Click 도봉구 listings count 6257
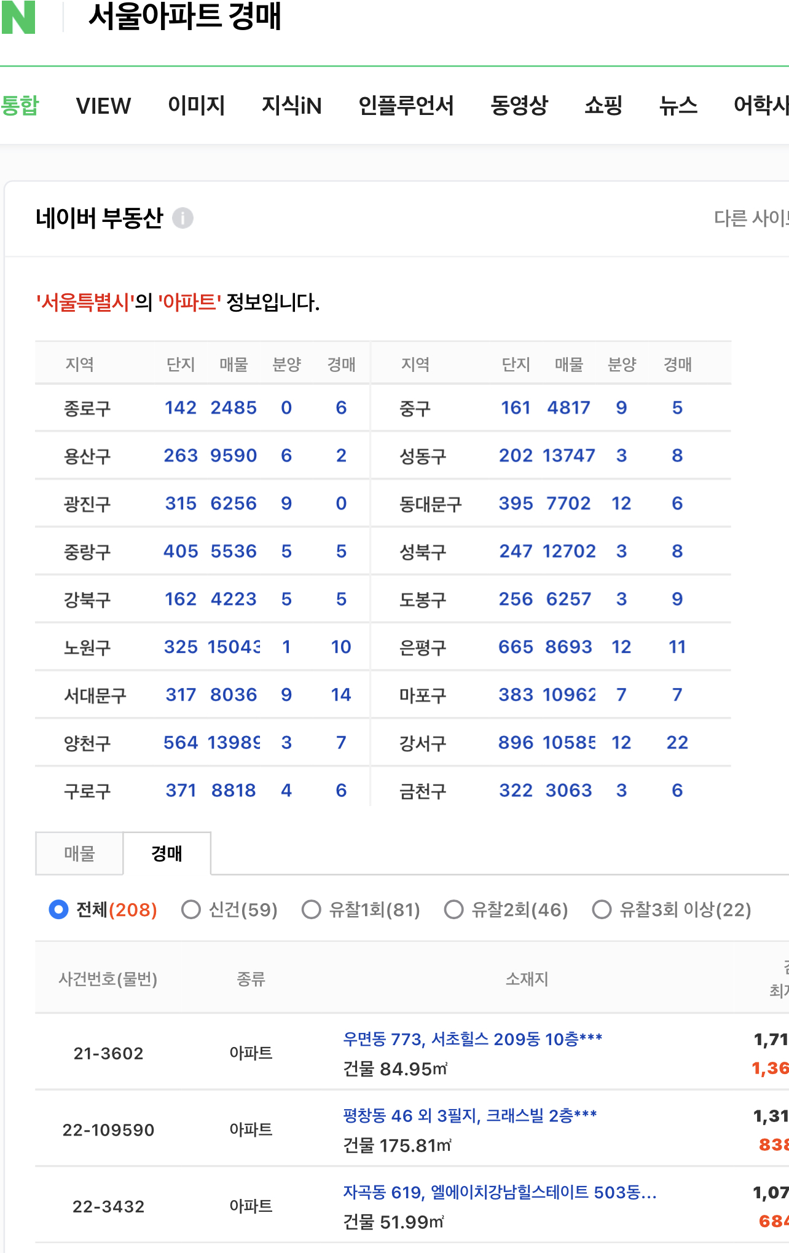This screenshot has width=789, height=1253. (x=569, y=599)
